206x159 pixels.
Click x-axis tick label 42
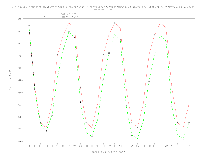pos(109,146)
